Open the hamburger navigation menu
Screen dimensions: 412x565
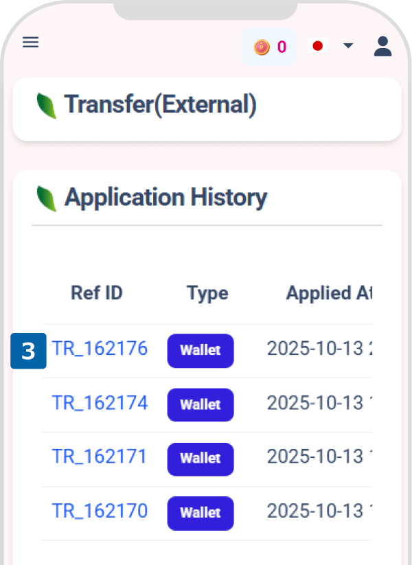click(x=31, y=43)
